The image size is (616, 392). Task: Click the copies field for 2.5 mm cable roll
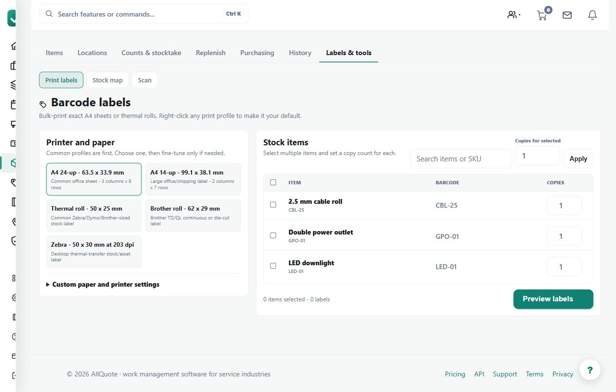pos(564,205)
